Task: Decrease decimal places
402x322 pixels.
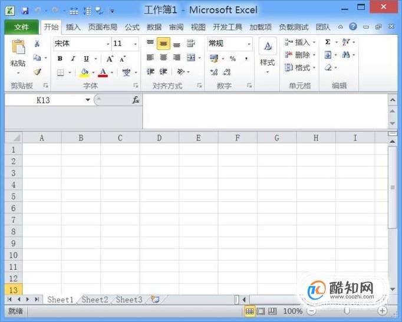Action: tap(226, 72)
